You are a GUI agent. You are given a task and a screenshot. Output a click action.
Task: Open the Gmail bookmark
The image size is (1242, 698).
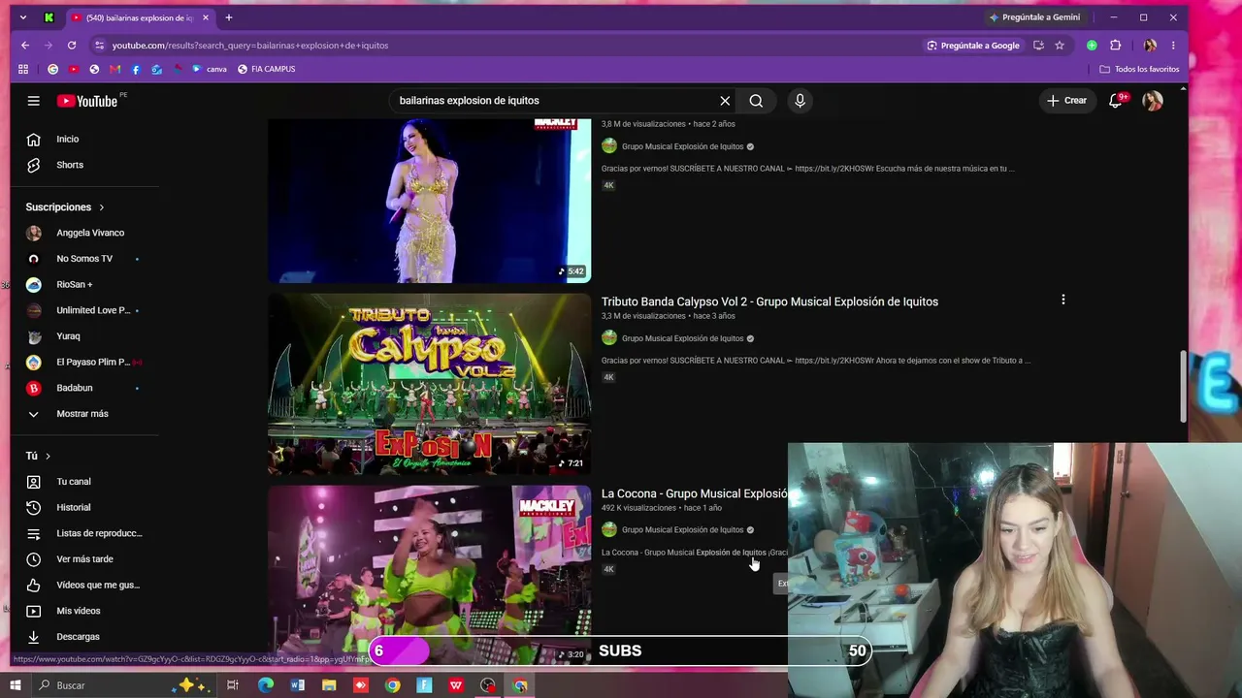tap(115, 70)
